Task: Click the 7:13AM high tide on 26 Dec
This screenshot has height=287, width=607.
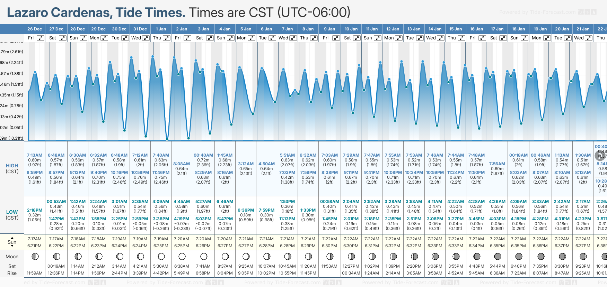Action: 35,155
